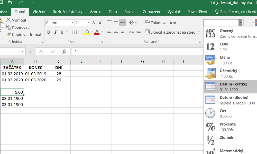
Task: Click the Undo arrow icon
Action: coord(10,3)
